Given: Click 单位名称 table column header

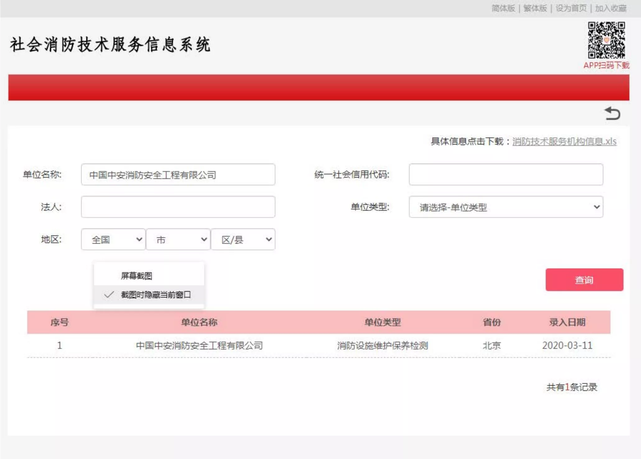Looking at the screenshot, I should click(x=199, y=322).
